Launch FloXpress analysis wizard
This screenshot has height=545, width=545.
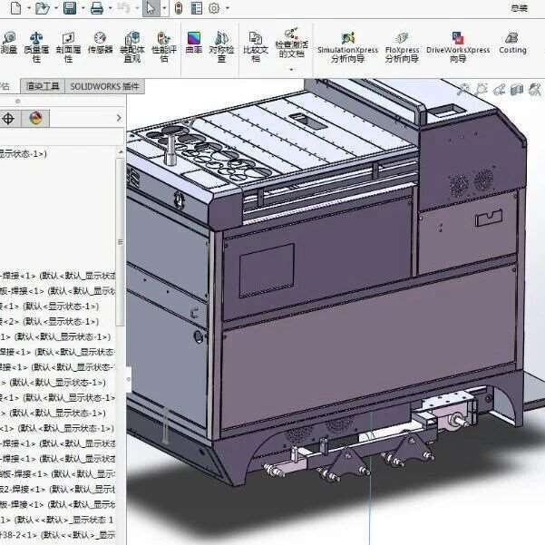pos(402,48)
